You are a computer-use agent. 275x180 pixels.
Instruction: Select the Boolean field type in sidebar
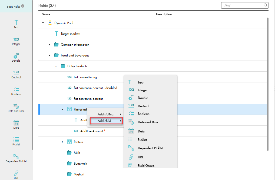pos(16,92)
